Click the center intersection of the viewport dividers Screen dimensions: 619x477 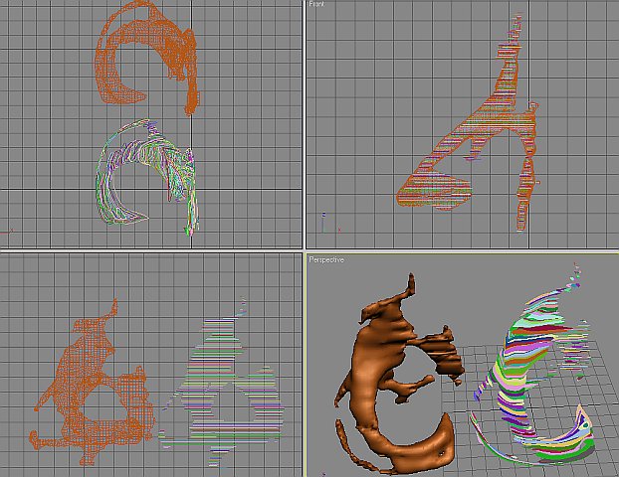click(x=303, y=249)
